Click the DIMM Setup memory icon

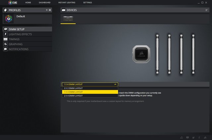coord(6,29)
